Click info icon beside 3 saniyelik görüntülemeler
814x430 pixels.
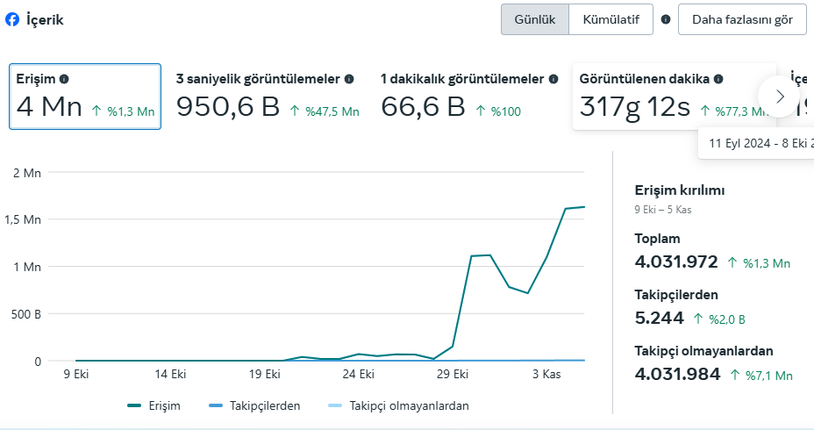(349, 79)
